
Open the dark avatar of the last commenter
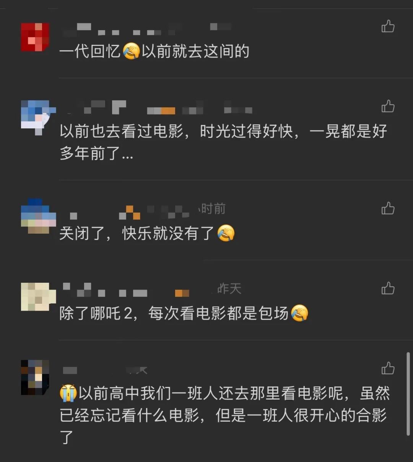(35, 377)
